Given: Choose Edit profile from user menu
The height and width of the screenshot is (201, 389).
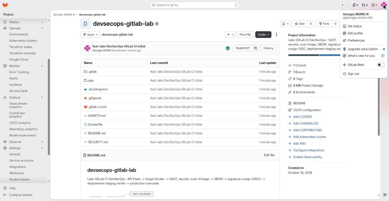Looking at the screenshot, I should (355, 33).
